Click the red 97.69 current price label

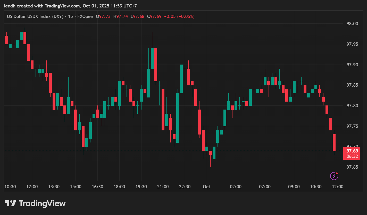(x=352, y=151)
